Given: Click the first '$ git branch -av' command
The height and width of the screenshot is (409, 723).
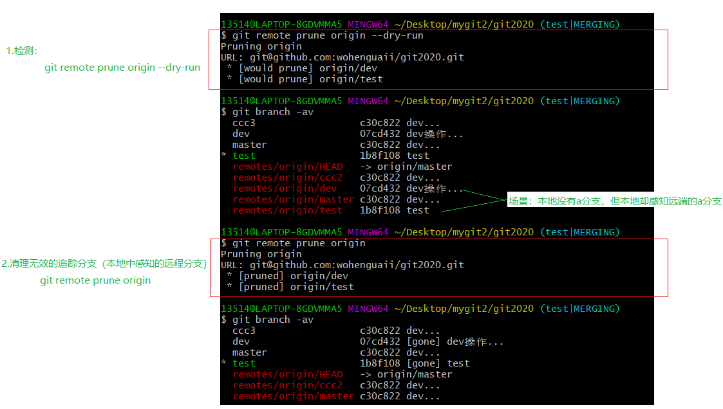Looking at the screenshot, I should click(267, 112).
